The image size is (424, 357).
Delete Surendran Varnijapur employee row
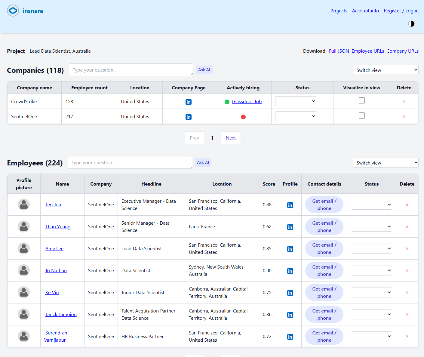tap(407, 337)
